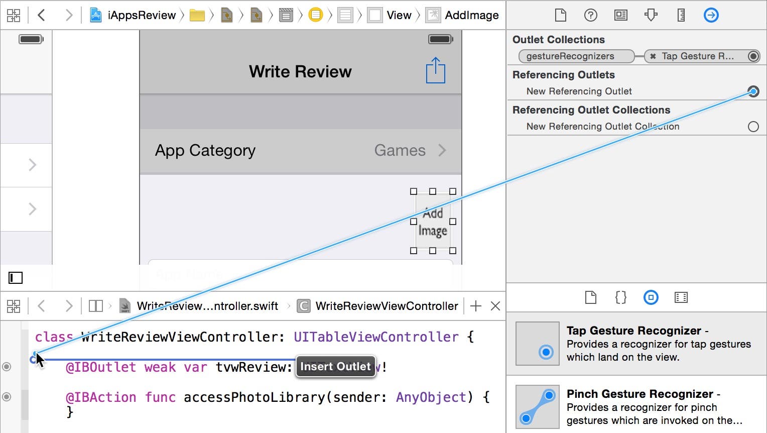Toggle the document outline panel button
This screenshot has height=433, width=767.
[x=16, y=278]
